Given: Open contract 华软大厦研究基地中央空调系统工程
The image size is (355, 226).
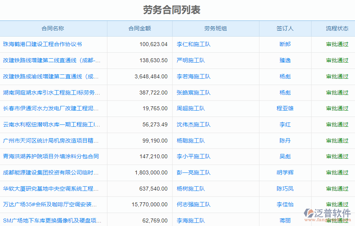Looking at the screenshot, I should 51,189.
